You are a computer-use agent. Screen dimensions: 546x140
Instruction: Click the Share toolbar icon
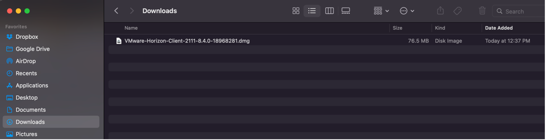click(x=440, y=11)
